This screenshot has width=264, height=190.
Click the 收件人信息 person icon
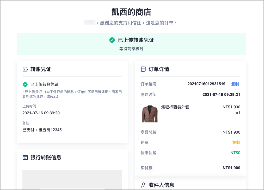click(143, 185)
